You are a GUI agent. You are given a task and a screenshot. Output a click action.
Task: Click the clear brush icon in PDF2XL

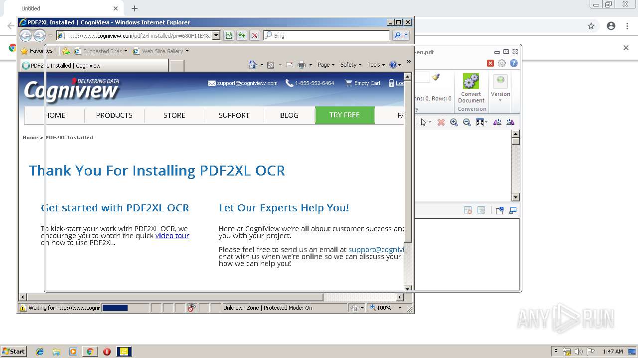(436, 77)
